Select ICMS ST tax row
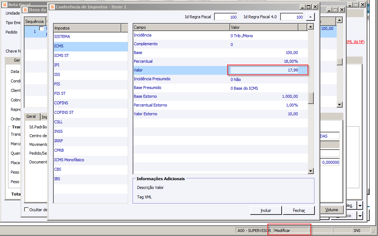 click(91, 56)
